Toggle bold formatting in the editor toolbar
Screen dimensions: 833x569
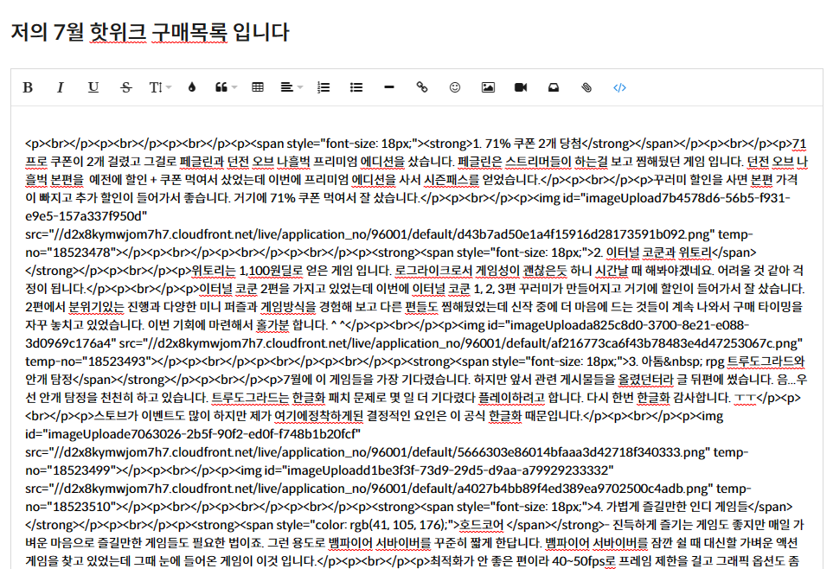(28, 87)
